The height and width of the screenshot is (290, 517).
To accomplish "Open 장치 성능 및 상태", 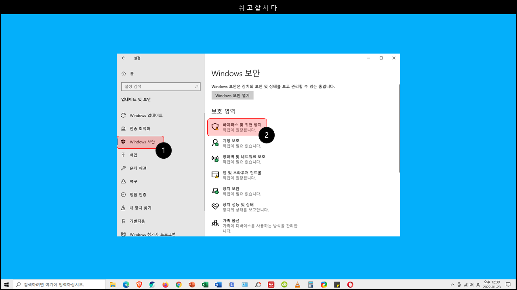I will point(240,207).
